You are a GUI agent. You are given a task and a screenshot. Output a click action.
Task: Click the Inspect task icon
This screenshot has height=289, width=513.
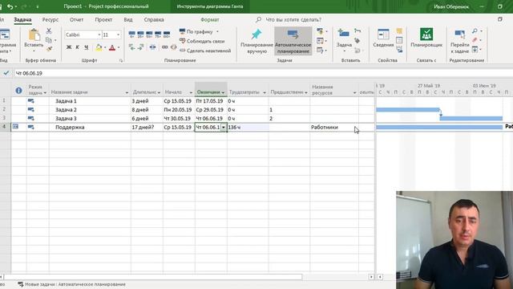[321, 31]
